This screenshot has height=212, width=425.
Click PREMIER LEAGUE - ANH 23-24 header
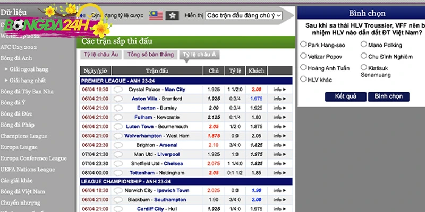tap(186, 81)
